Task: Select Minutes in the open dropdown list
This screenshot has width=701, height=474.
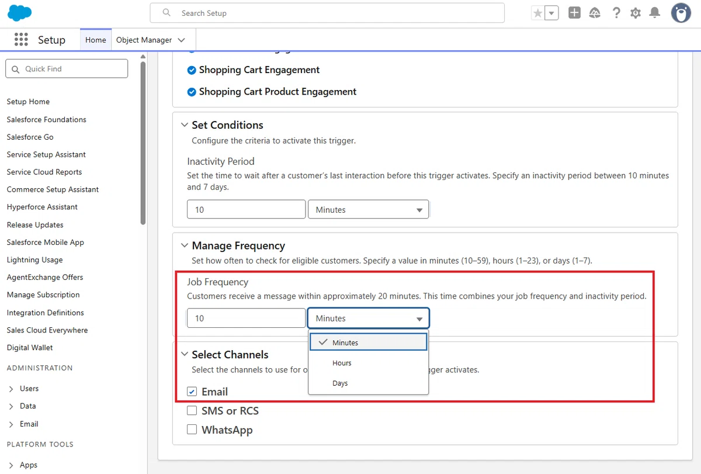Action: (x=369, y=342)
